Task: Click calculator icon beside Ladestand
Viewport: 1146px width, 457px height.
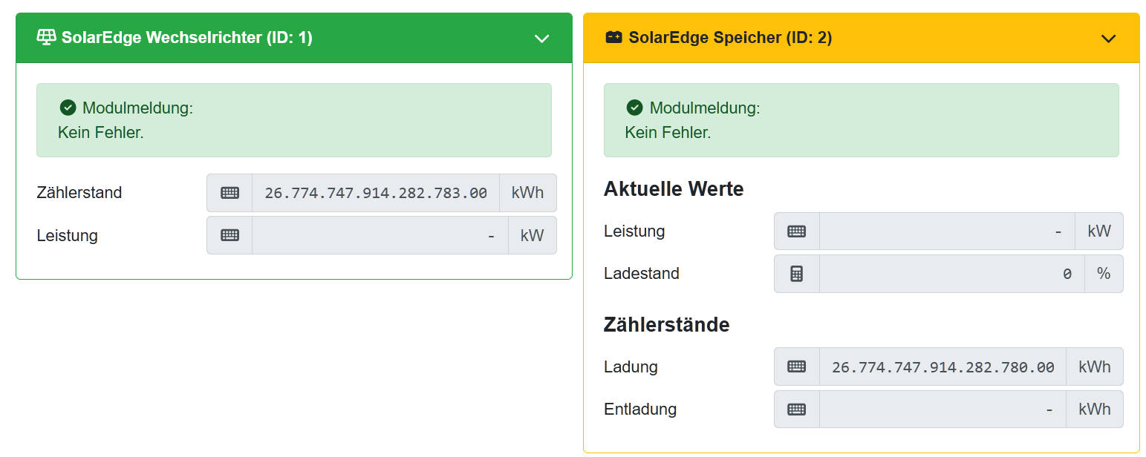Action: click(796, 274)
